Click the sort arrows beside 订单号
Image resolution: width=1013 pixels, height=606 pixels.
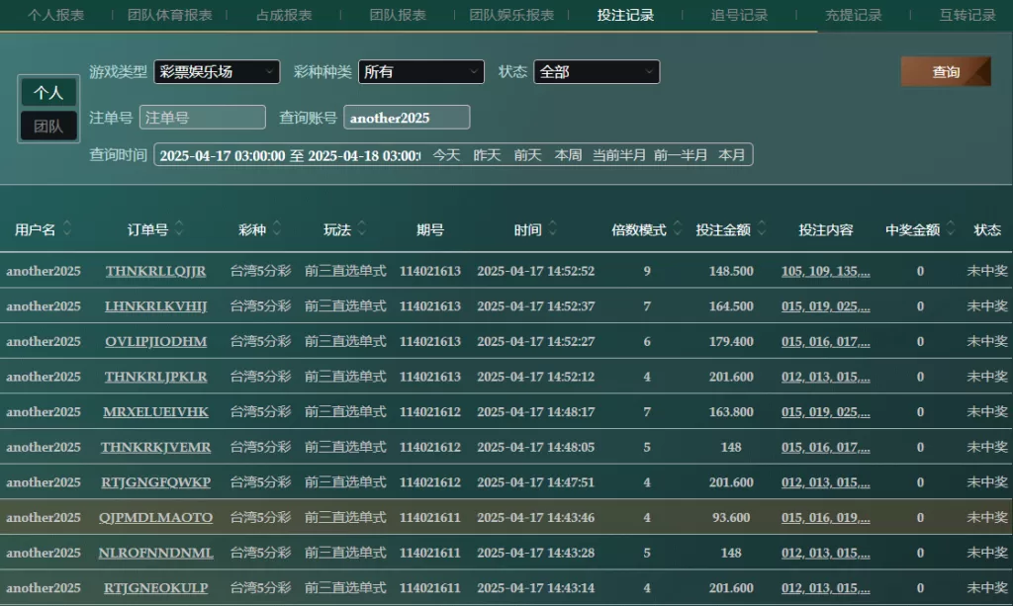coord(179,229)
